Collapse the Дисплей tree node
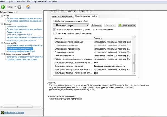 2,24
